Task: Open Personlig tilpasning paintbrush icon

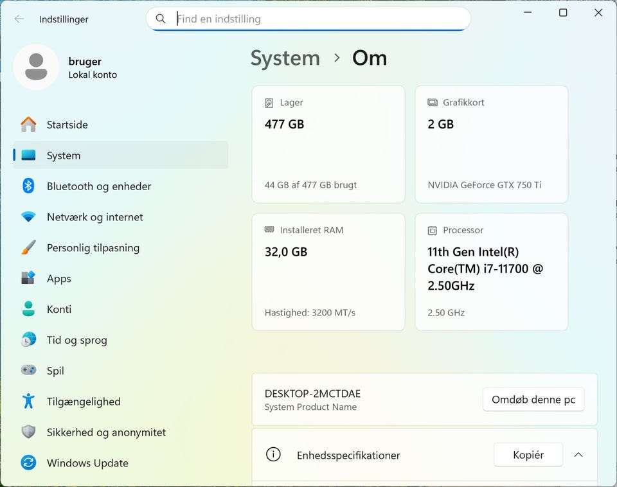Action: point(28,248)
